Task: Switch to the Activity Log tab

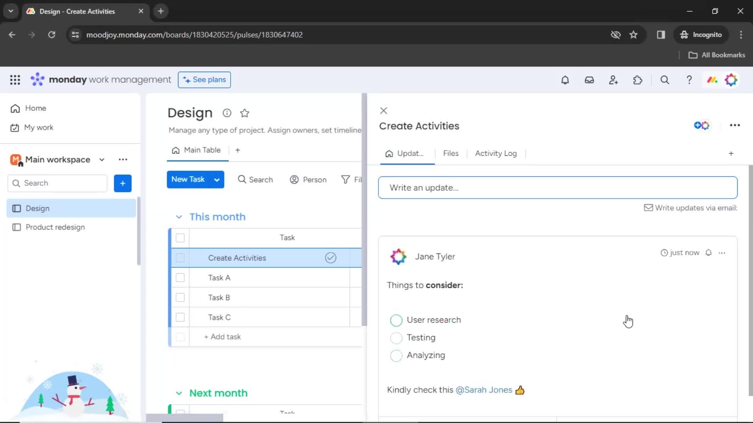Action: click(x=495, y=154)
